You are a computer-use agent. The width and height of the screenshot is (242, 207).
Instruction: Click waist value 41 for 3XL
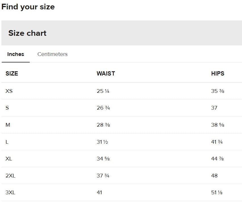pos(99,193)
